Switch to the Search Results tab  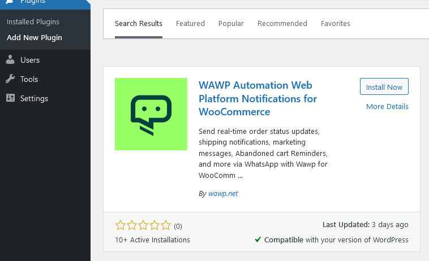click(139, 24)
